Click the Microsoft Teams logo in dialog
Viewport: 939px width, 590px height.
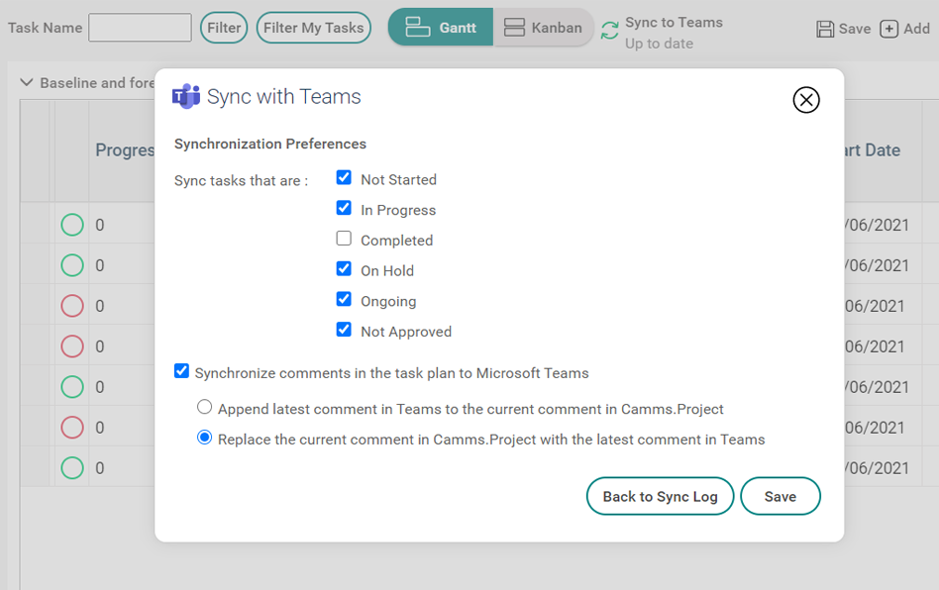[186, 96]
